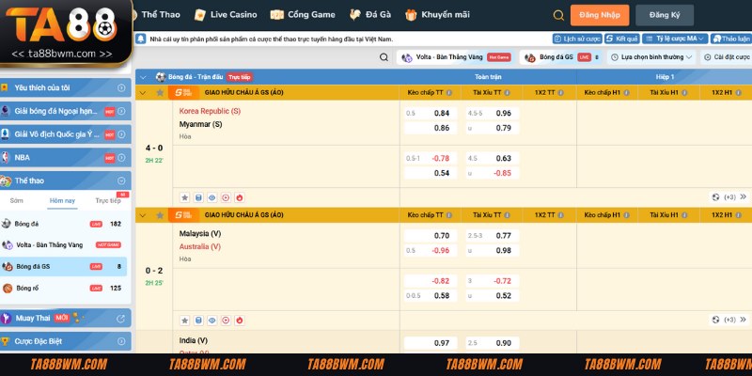Select the Volta - Bàn Thắng Vàng chip
Image resolution: width=752 pixels, height=376 pixels.
click(x=455, y=57)
